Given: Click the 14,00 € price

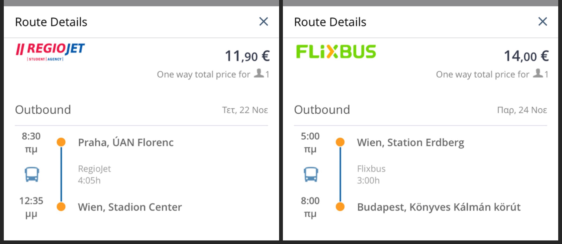Looking at the screenshot, I should tap(526, 56).
